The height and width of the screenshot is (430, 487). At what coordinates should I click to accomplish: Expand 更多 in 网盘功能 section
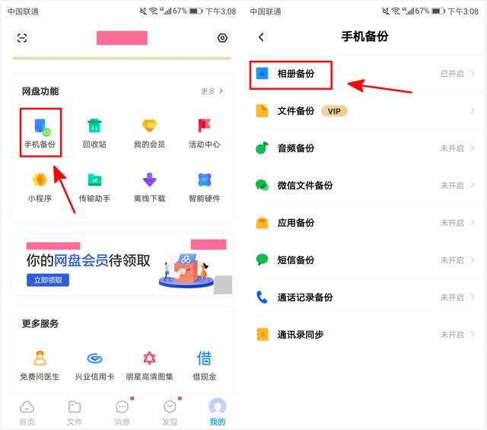(x=212, y=91)
